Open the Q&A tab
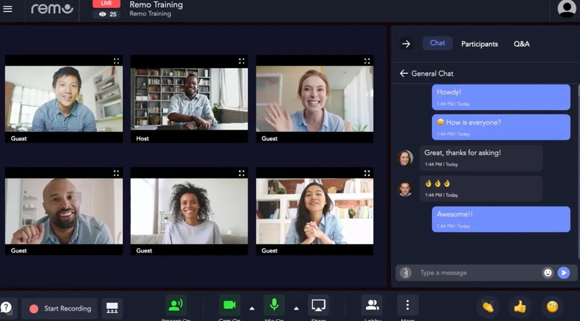The height and width of the screenshot is (321, 580). (522, 44)
